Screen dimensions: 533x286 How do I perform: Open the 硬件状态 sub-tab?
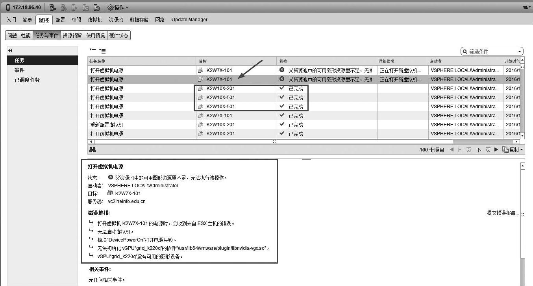coord(119,35)
